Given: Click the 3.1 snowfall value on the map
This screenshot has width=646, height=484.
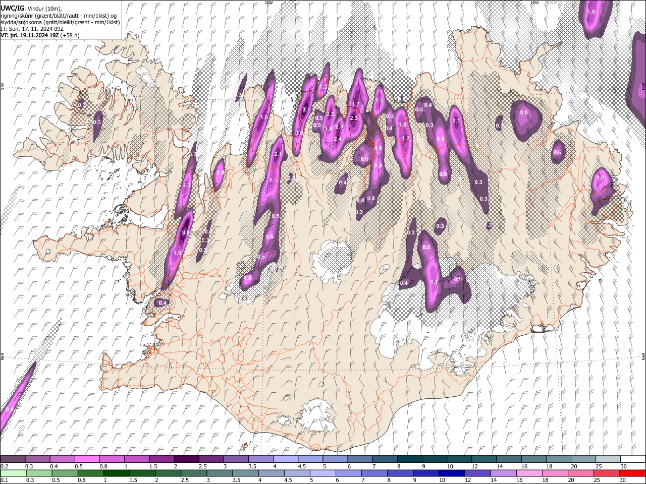Looking at the screenshot, I should click(x=305, y=110).
